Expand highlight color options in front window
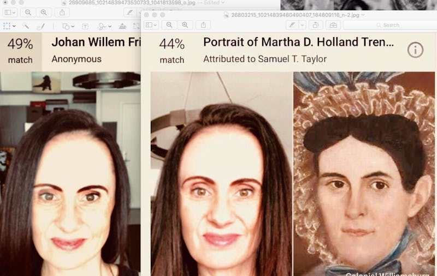437x276 pixels. tap(303, 25)
